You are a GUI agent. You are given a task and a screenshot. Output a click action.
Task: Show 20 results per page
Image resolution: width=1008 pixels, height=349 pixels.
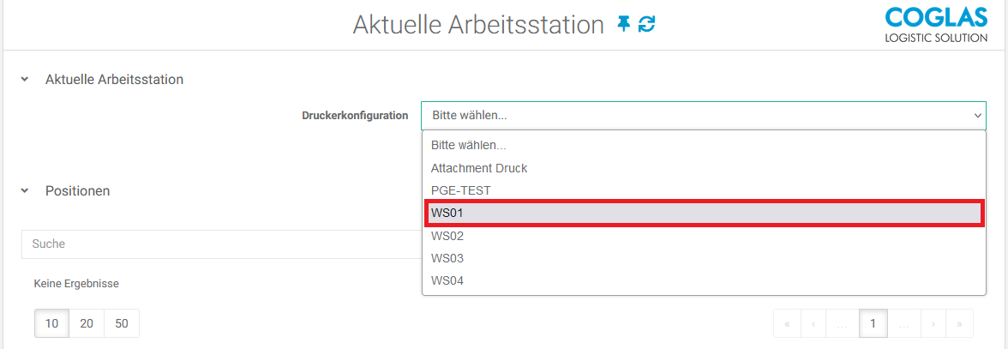point(87,323)
